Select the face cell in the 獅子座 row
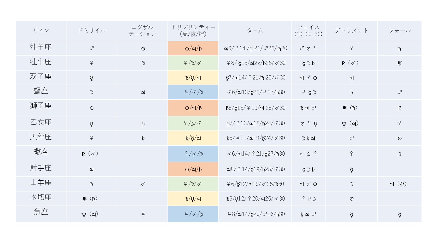Image resolution: width=446 pixels, height=251 pixels. [308, 108]
